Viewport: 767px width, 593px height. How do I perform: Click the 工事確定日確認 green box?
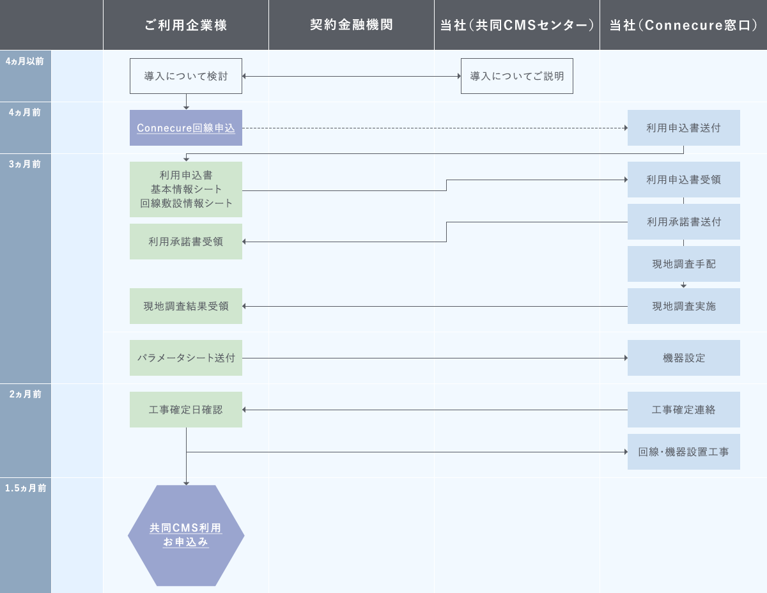tap(186, 410)
